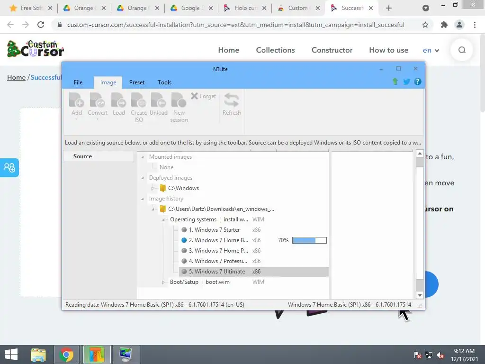Click the 70% loading progress bar
The width and height of the screenshot is (485, 364).
309,240
